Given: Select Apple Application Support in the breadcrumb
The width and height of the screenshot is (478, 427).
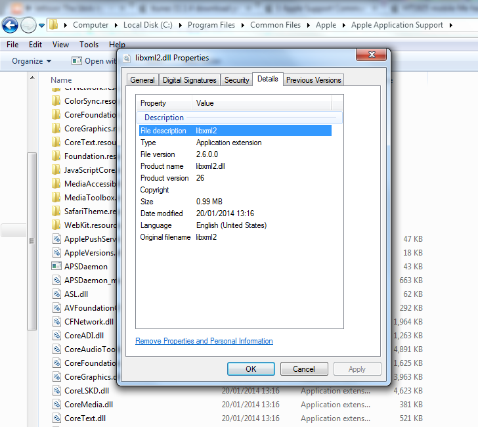Looking at the screenshot, I should click(x=397, y=25).
